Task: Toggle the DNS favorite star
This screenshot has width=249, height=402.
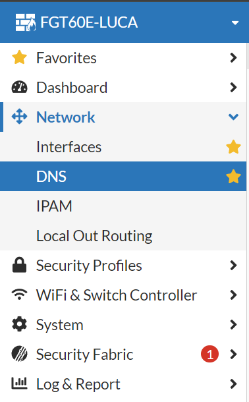Action: click(233, 177)
